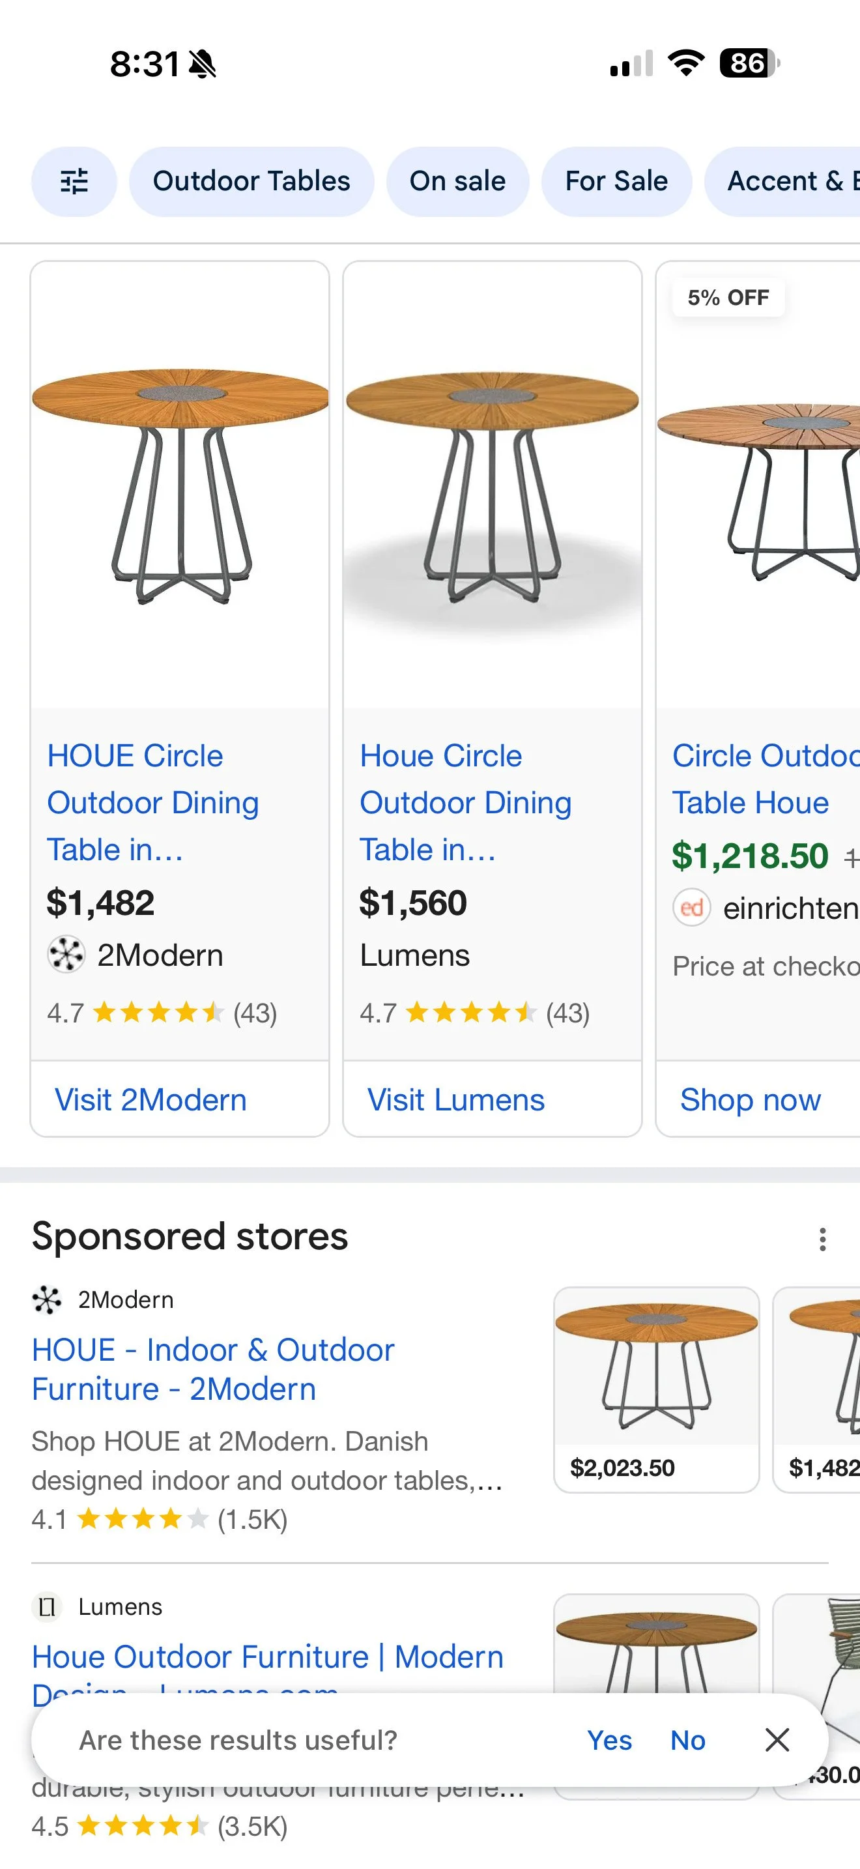Toggle the On sale filter chip

(457, 181)
